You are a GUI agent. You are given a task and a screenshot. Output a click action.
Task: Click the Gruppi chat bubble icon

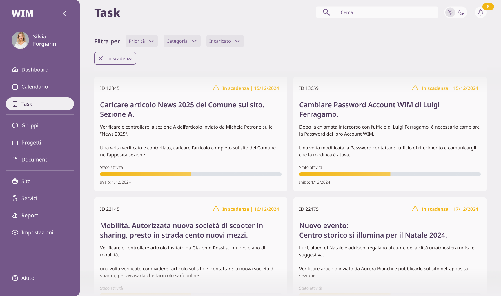pos(15,125)
